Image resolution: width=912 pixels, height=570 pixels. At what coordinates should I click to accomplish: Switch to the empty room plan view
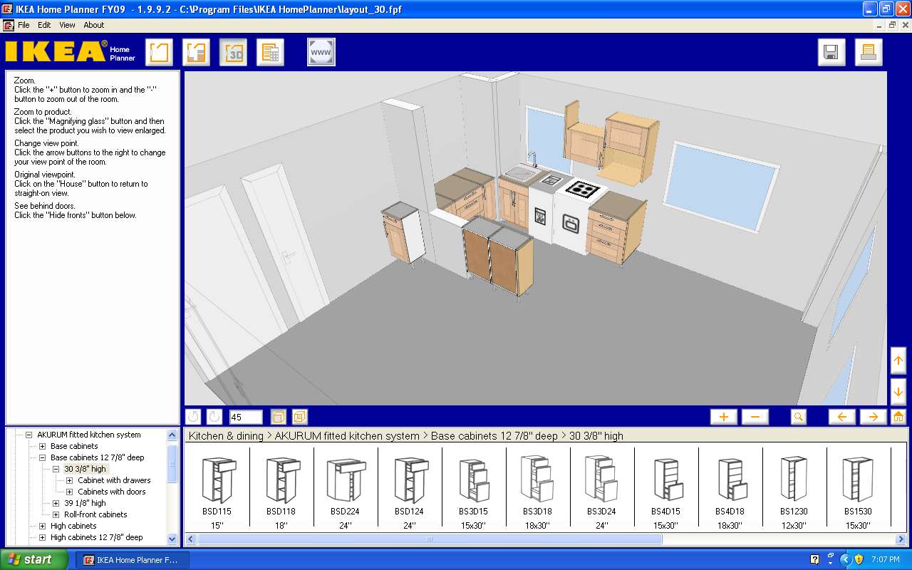pyautogui.click(x=158, y=51)
